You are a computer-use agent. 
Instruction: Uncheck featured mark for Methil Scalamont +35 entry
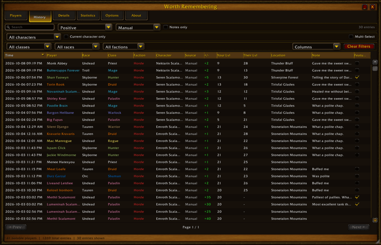[x=357, y=197]
